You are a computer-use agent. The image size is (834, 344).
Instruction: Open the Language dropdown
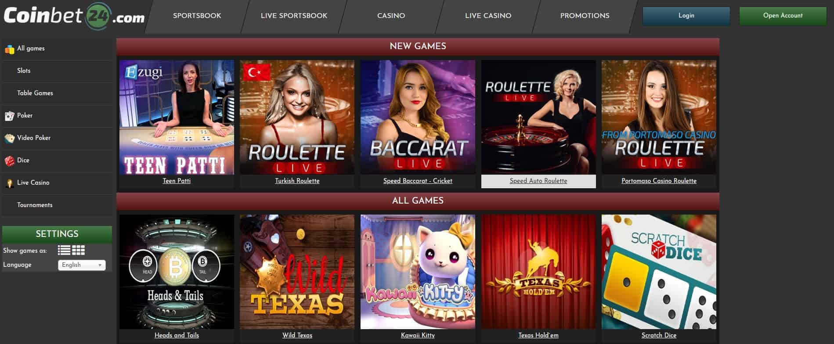(x=82, y=265)
